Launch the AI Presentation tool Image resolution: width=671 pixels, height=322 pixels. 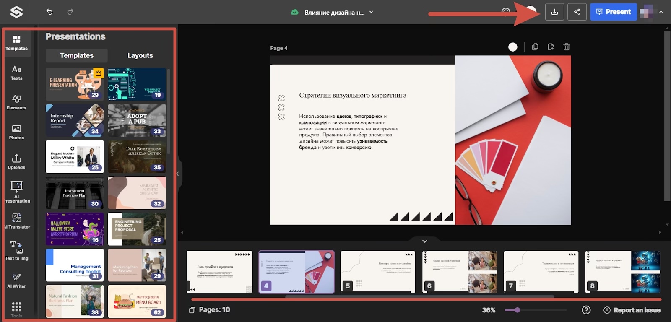(x=17, y=192)
